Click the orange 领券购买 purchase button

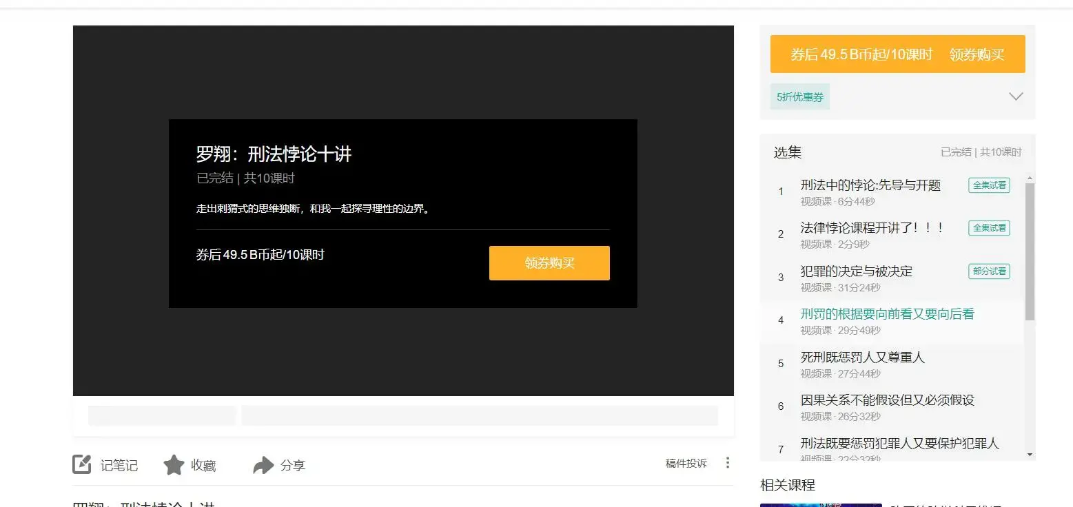pos(897,54)
